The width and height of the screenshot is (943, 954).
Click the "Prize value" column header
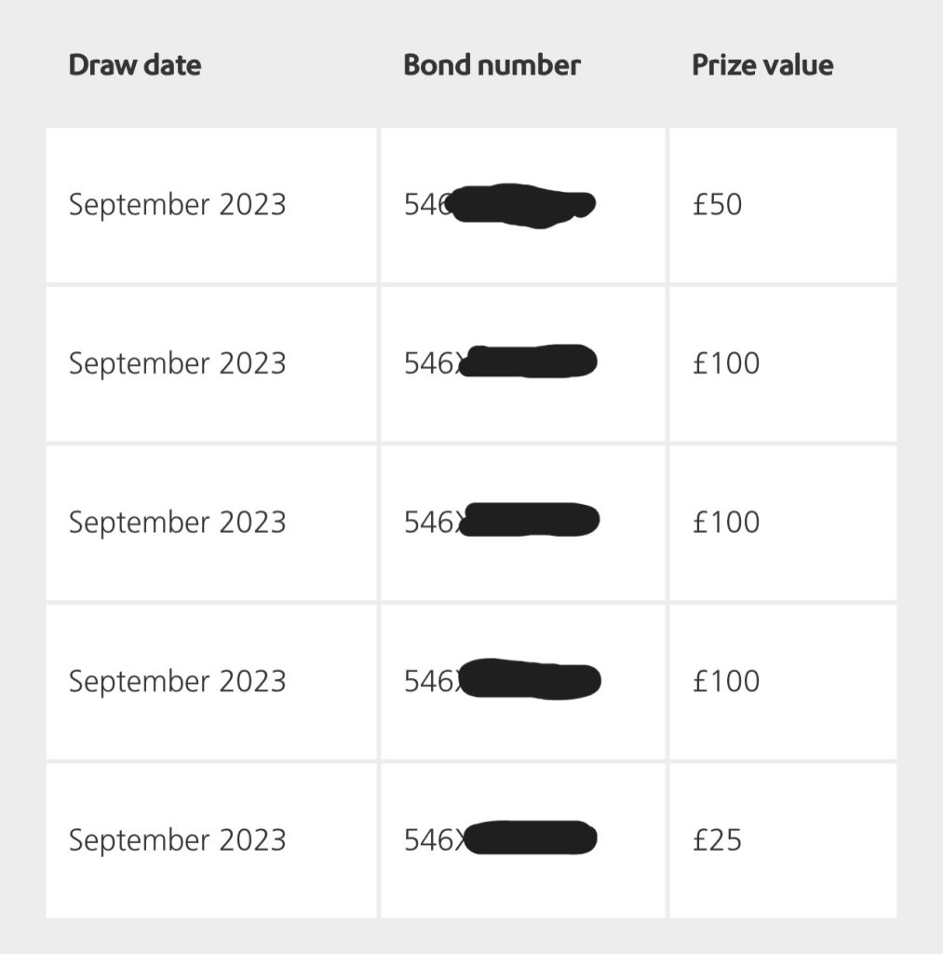(x=762, y=65)
